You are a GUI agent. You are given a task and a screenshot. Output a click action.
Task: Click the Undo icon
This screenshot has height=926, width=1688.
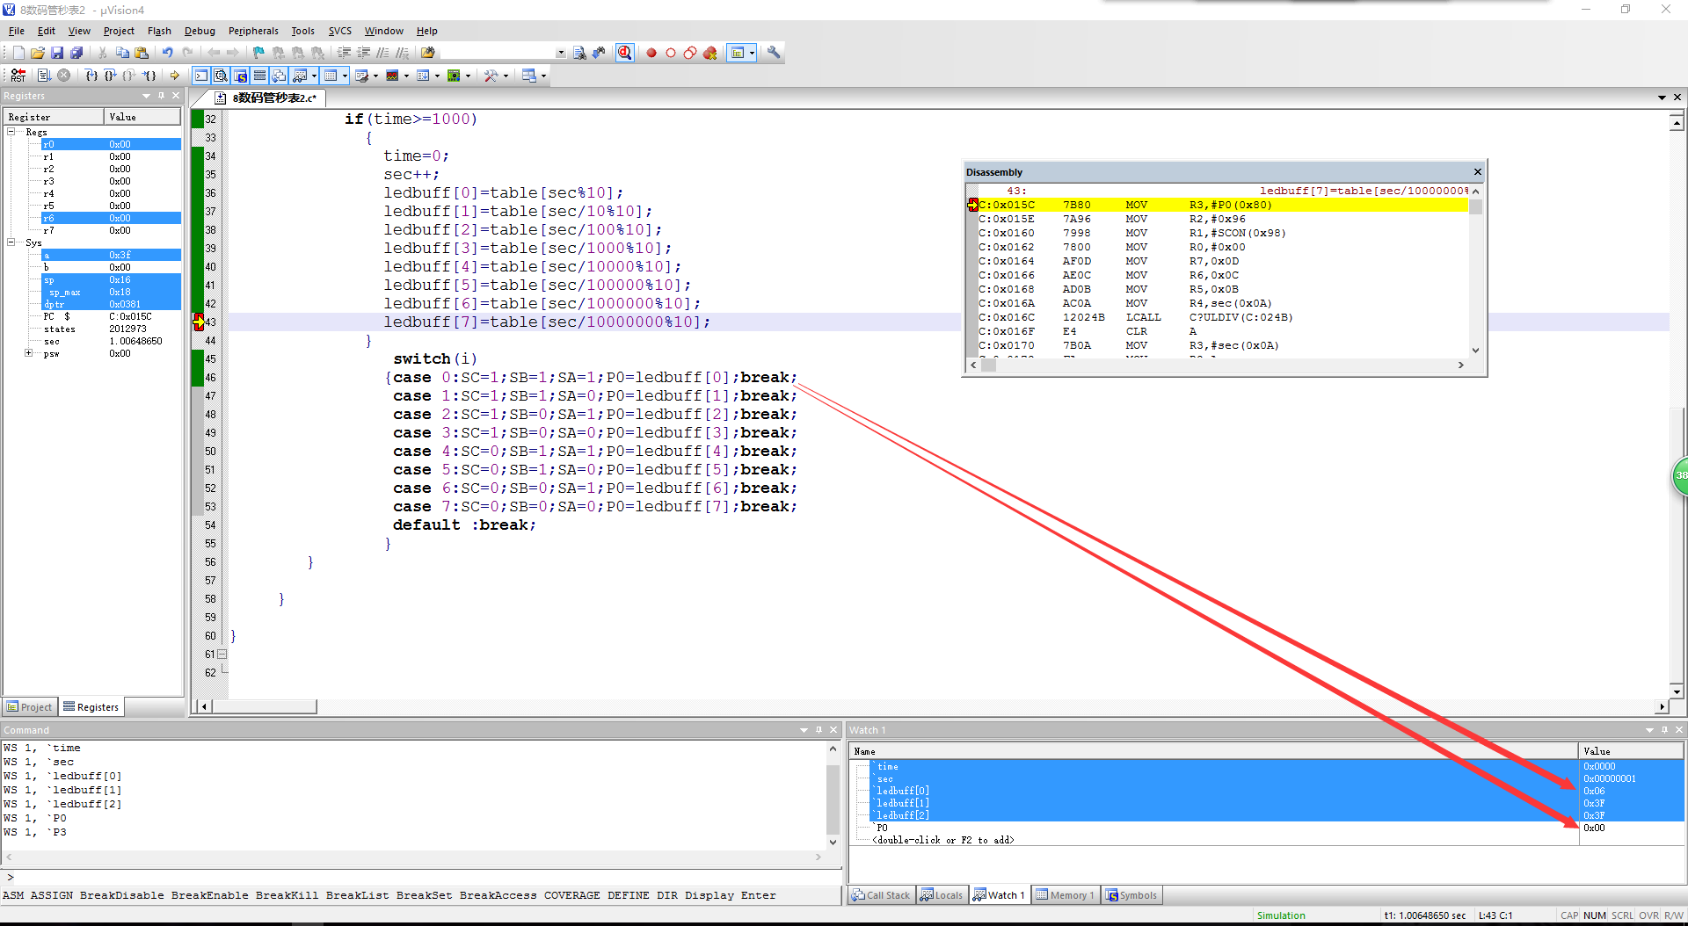tap(167, 53)
